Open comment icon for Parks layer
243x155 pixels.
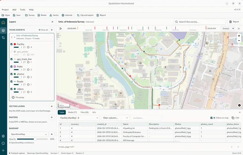24,70
